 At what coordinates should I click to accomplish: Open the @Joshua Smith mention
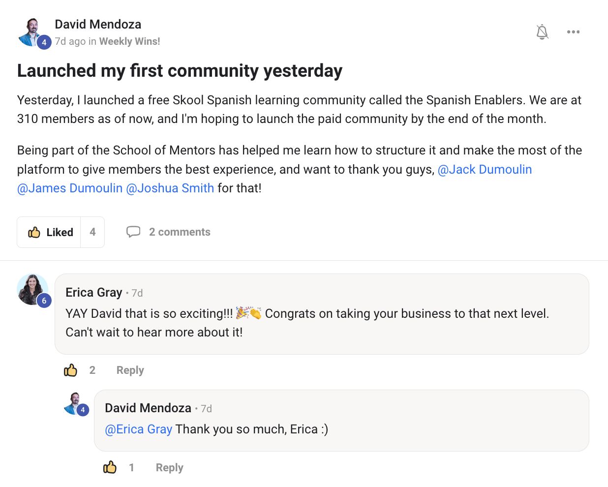pyautogui.click(x=170, y=188)
